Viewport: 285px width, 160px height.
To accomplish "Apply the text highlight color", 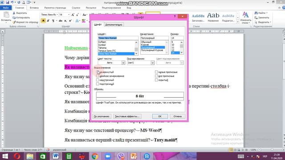I will [x=83, y=21].
